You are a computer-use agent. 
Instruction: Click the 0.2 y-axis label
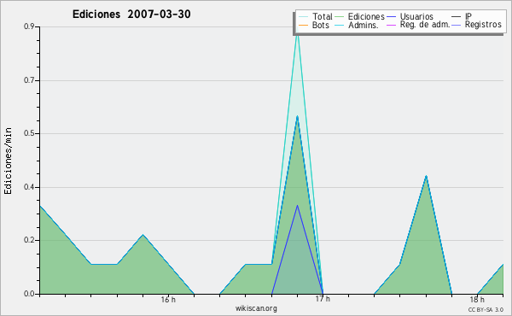tap(29, 240)
